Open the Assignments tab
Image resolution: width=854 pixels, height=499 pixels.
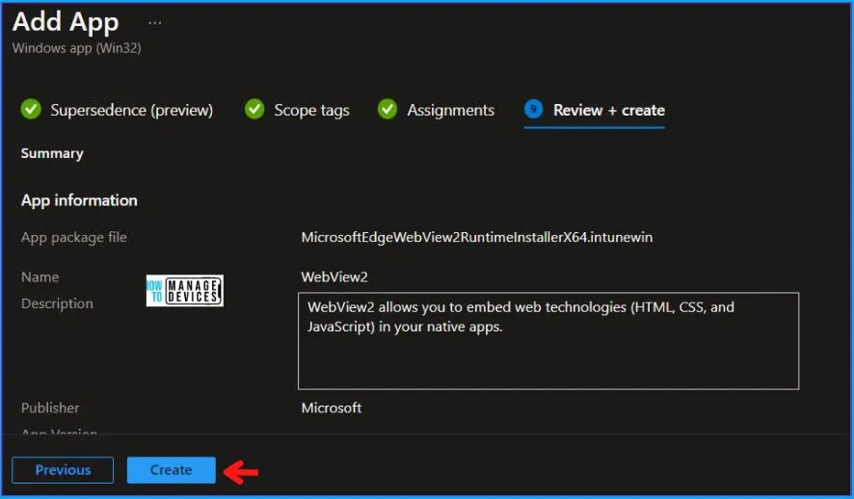[x=450, y=110]
